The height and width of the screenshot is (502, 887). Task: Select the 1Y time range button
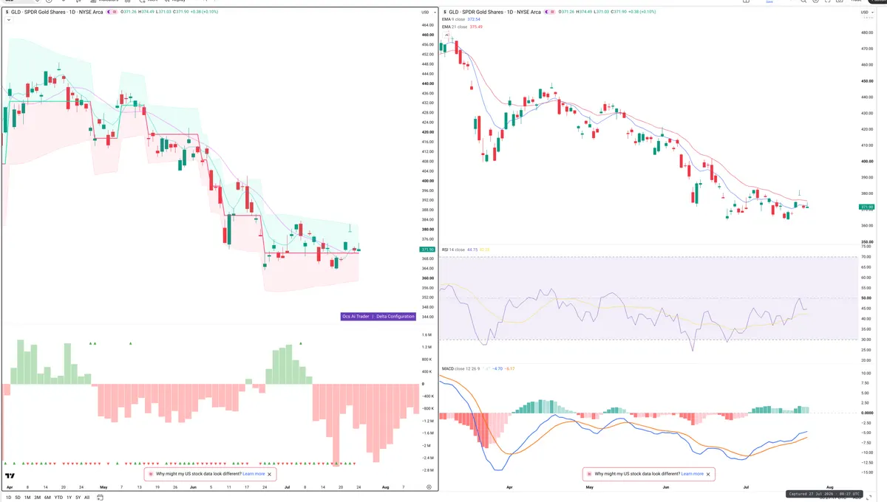coord(69,498)
